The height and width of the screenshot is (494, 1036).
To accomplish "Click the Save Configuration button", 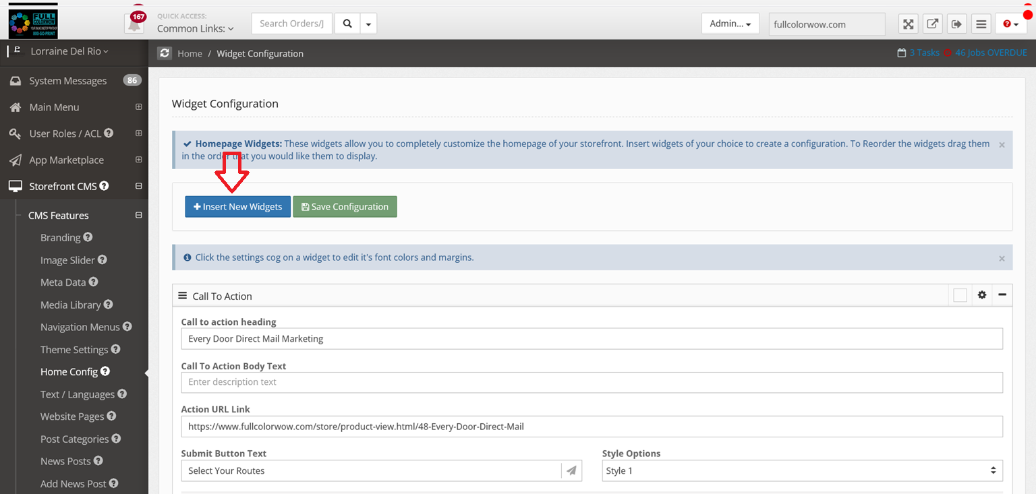I will tap(345, 207).
